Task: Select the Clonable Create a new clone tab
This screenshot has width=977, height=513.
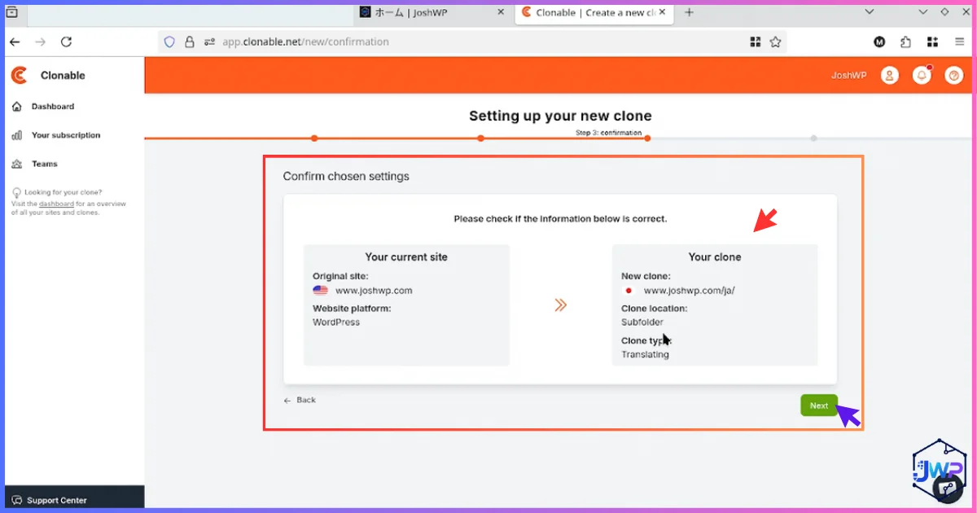Action: pyautogui.click(x=594, y=12)
